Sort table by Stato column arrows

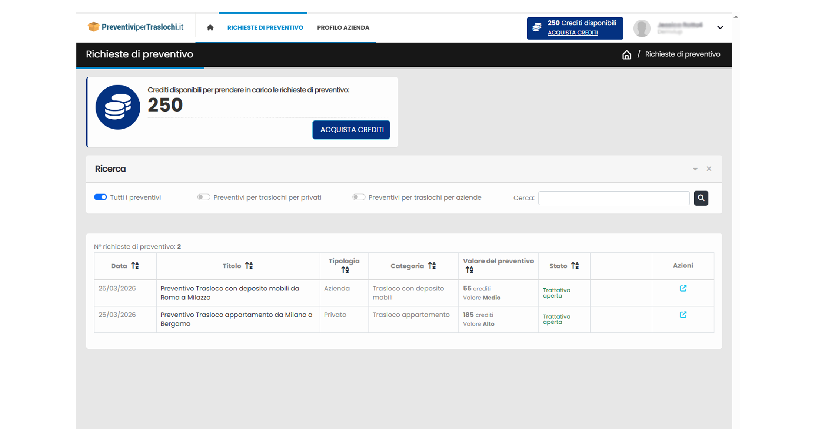(575, 266)
